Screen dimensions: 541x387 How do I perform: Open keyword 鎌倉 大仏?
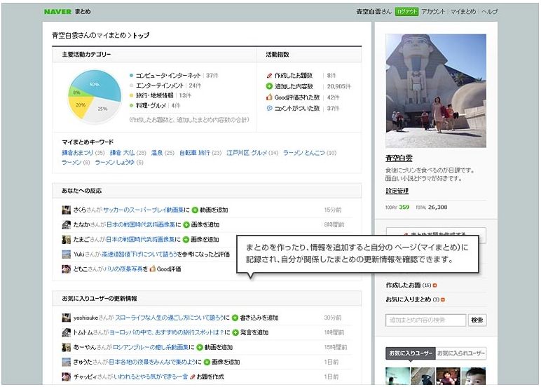[x=122, y=153]
